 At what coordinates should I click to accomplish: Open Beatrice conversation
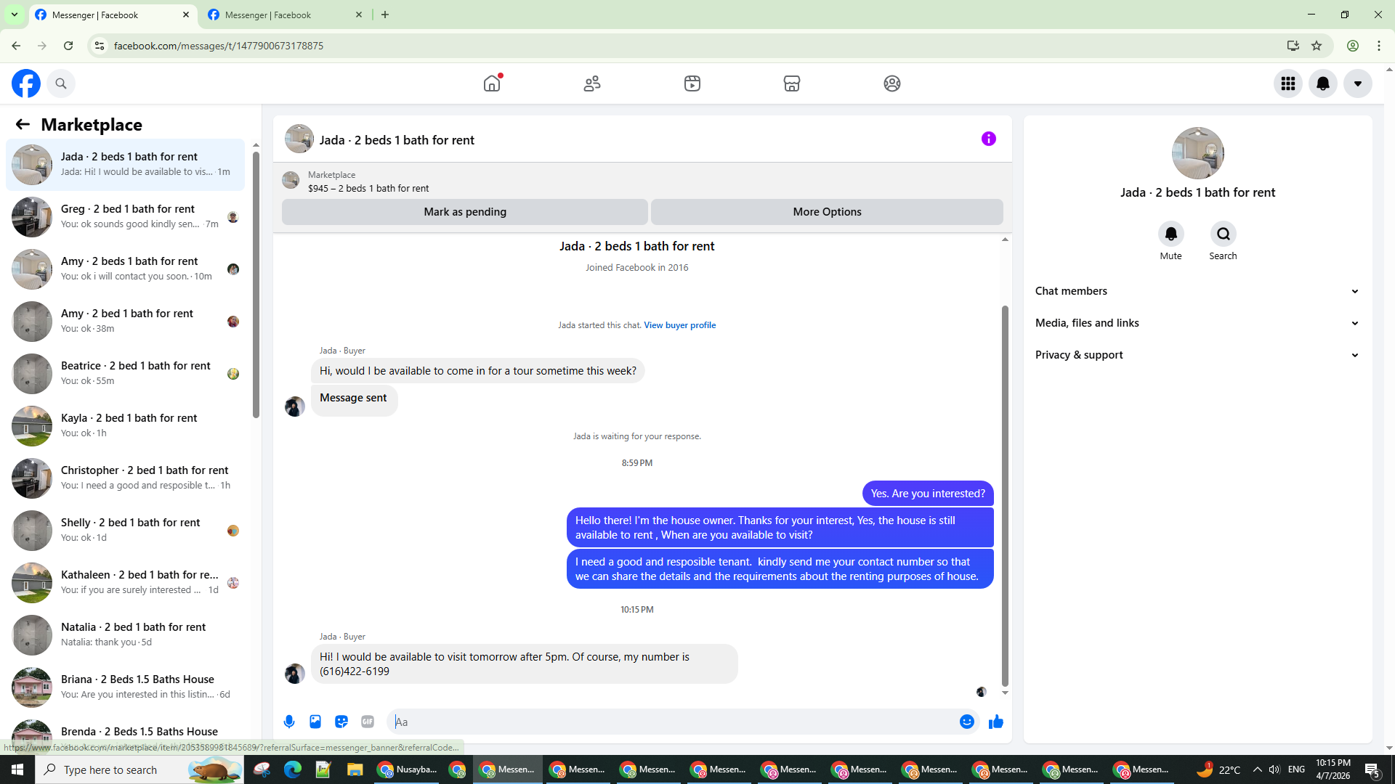point(125,373)
